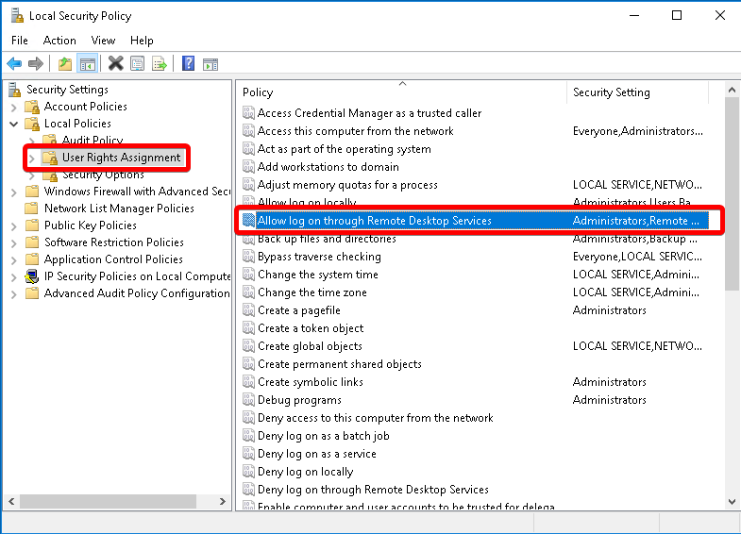Click the Up one level folder icon
The image size is (741, 534).
64,63
